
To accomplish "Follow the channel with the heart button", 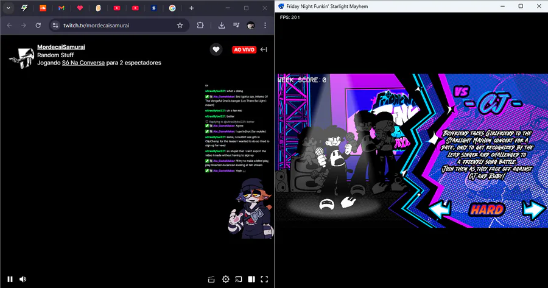I will pyautogui.click(x=216, y=50).
